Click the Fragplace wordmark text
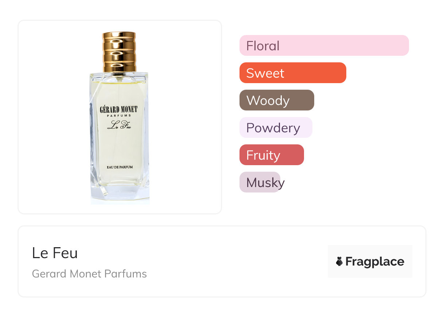444x315 pixels. 375,261
